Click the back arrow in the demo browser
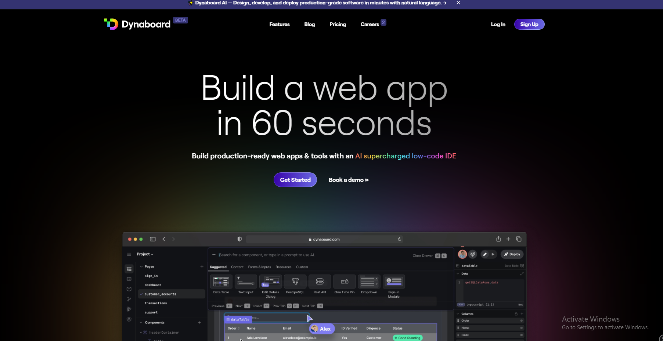Viewport: 663px width, 341px height. (164, 239)
